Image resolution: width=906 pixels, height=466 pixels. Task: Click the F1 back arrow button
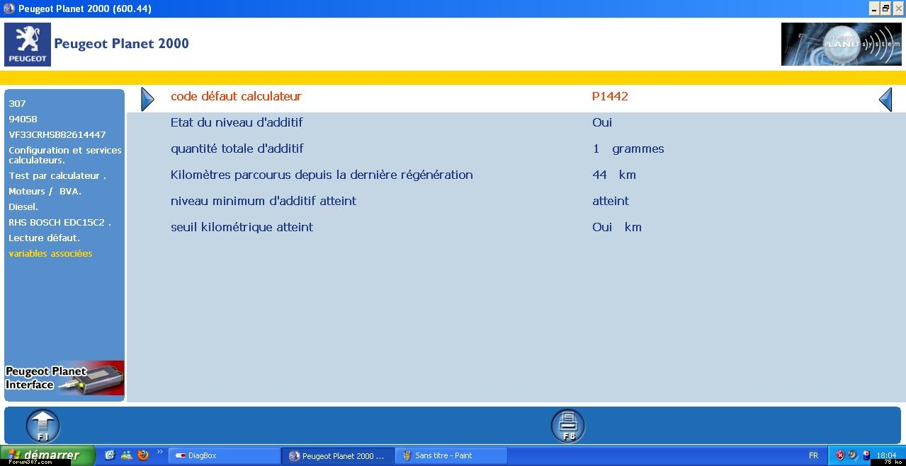(x=43, y=426)
